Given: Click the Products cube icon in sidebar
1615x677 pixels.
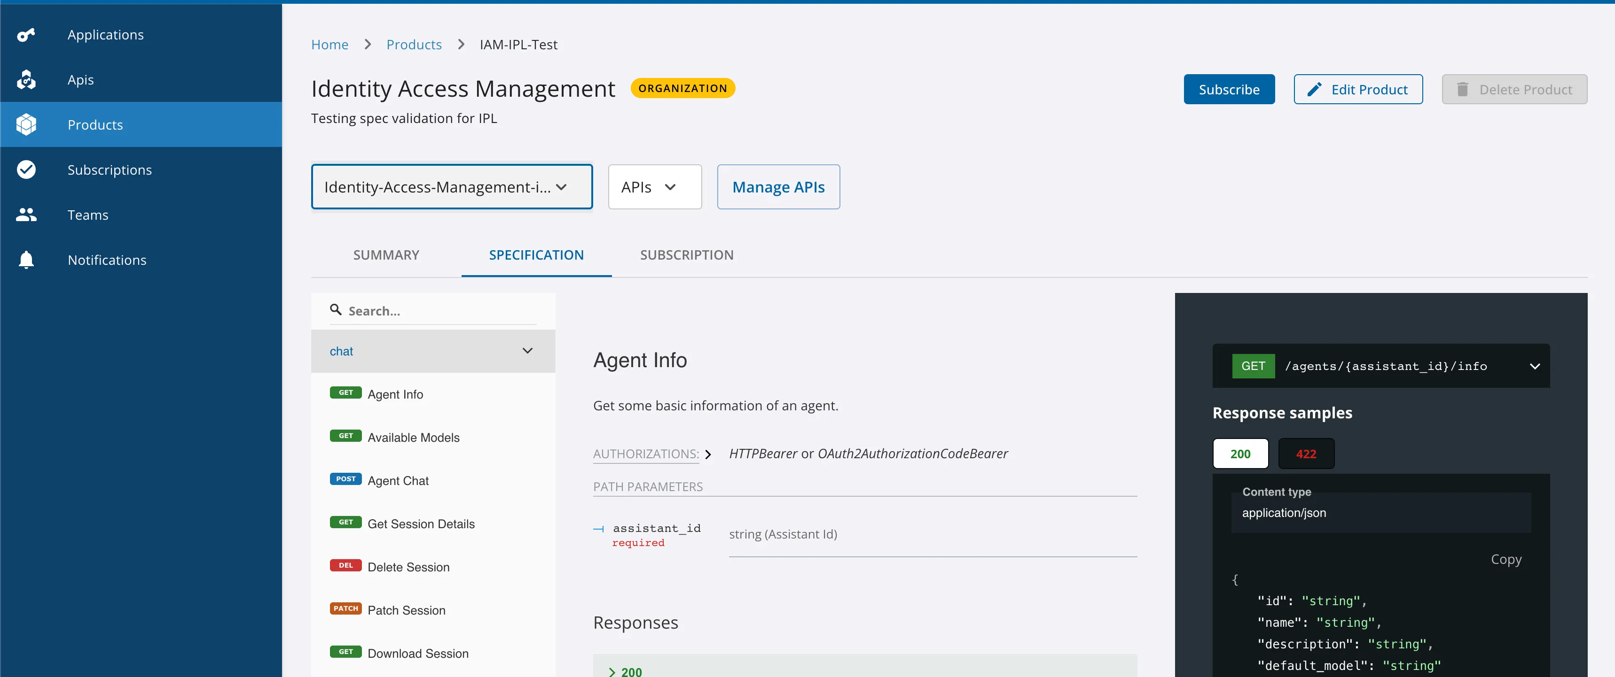Looking at the screenshot, I should pos(26,124).
